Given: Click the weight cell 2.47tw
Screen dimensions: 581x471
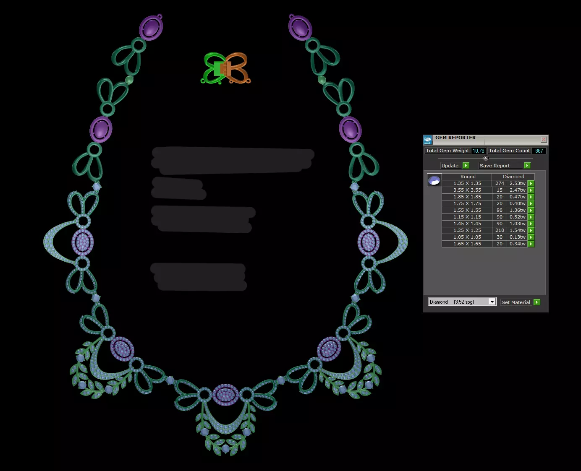Looking at the screenshot, I should (x=518, y=190).
